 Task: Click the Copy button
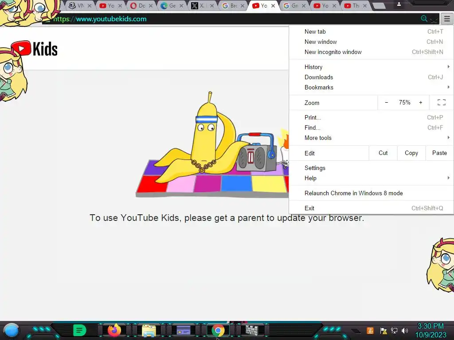(x=411, y=153)
